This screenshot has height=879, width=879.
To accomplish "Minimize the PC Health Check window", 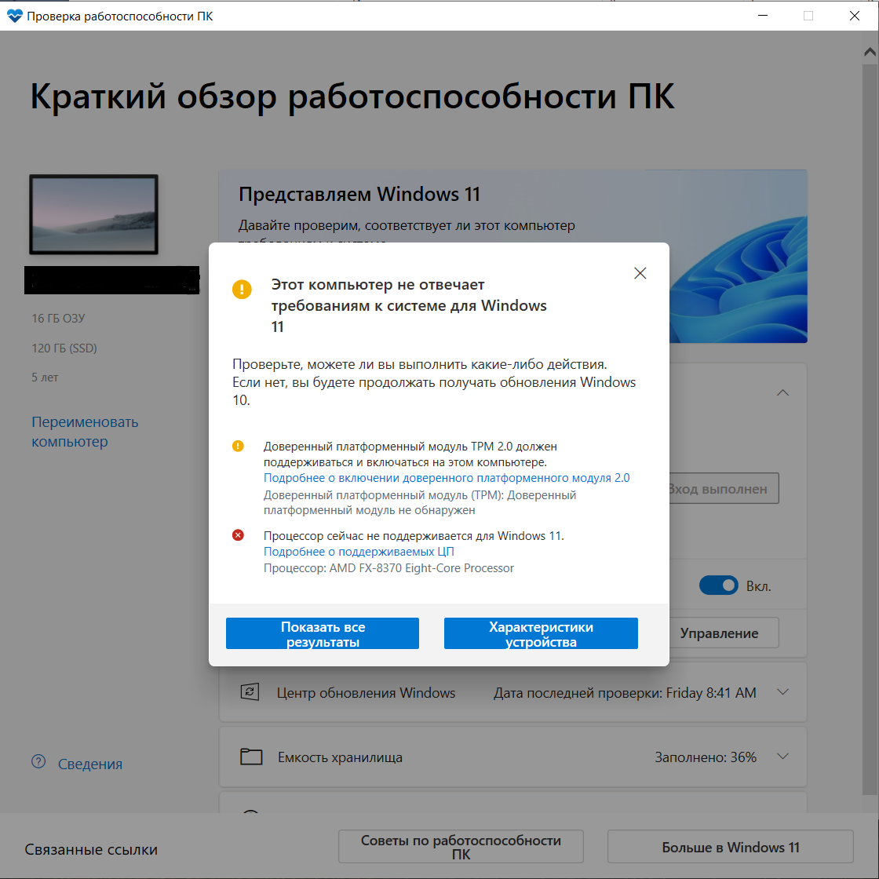I will (x=762, y=16).
